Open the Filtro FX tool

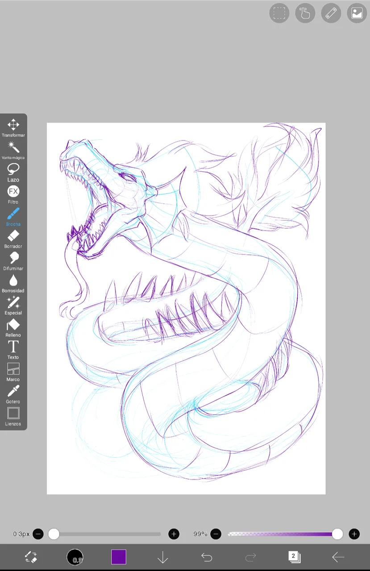pyautogui.click(x=13, y=195)
